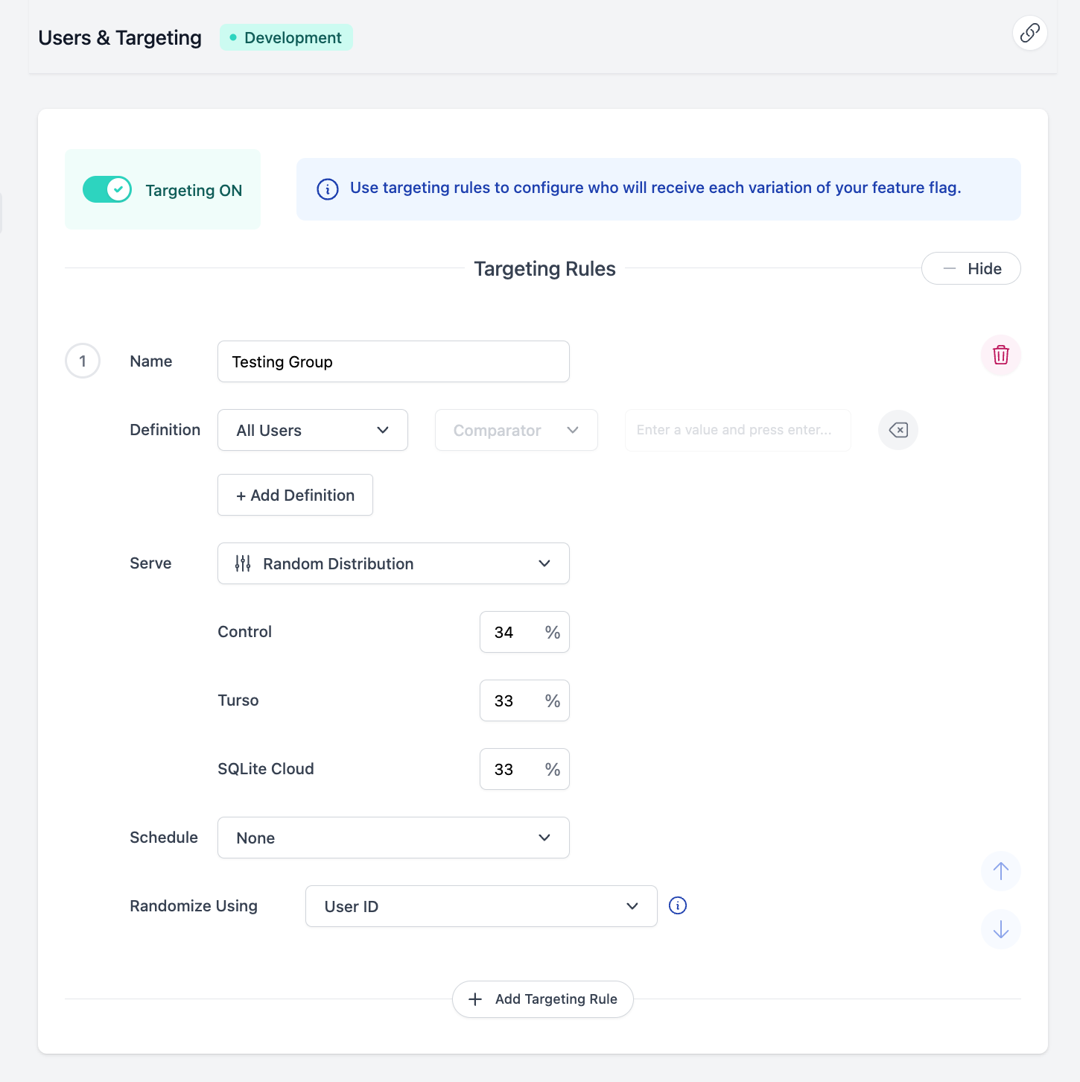Clear the definition with the backspace icon
The height and width of the screenshot is (1082, 1080).
click(x=898, y=430)
